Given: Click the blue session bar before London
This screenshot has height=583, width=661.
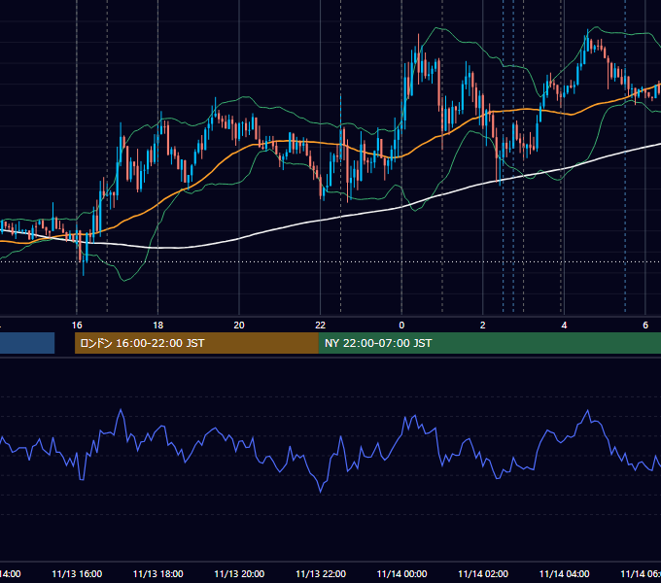Looking at the screenshot, I should pos(27,343).
